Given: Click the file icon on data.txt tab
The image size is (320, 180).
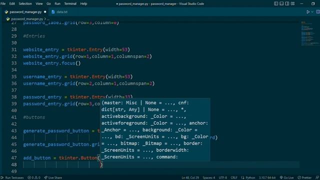Looking at the screenshot, I should (x=53, y=12).
